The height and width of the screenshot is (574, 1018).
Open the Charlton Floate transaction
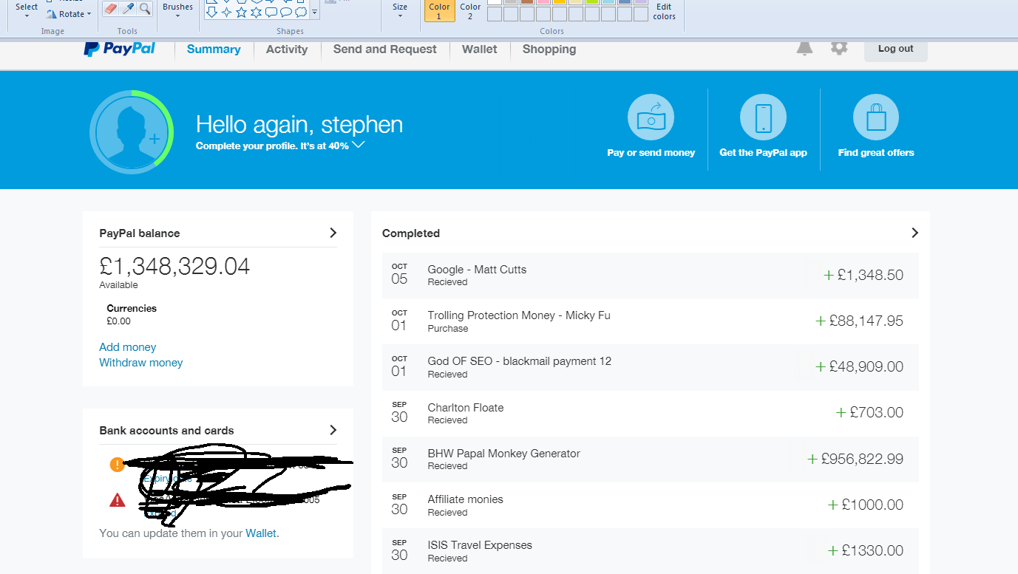[651, 413]
